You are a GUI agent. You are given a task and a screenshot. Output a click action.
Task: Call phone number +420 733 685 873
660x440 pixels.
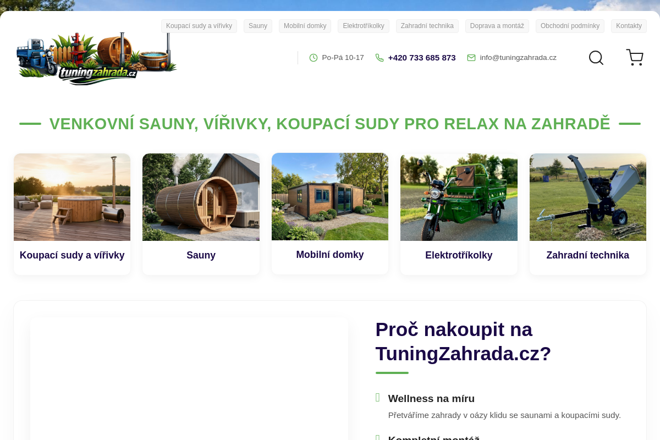point(422,58)
